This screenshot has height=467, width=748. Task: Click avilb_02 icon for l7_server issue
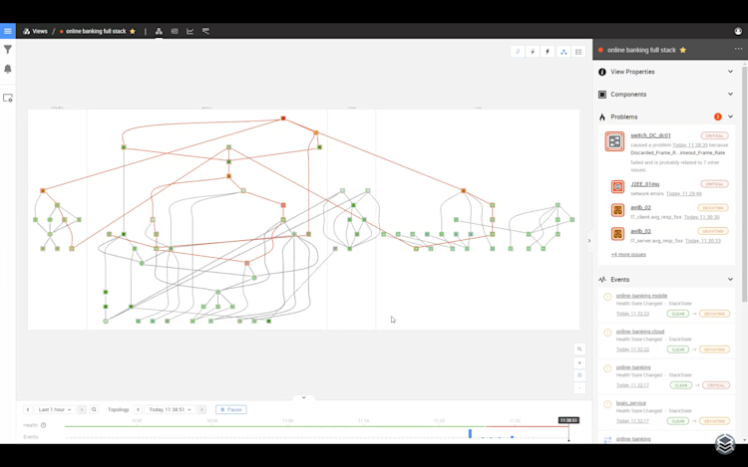(617, 234)
